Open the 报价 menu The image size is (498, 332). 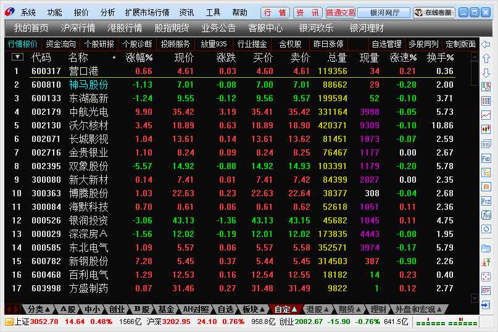pos(81,12)
